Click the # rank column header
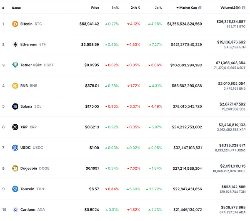Screen dimensions: 250x221 click(3, 8)
